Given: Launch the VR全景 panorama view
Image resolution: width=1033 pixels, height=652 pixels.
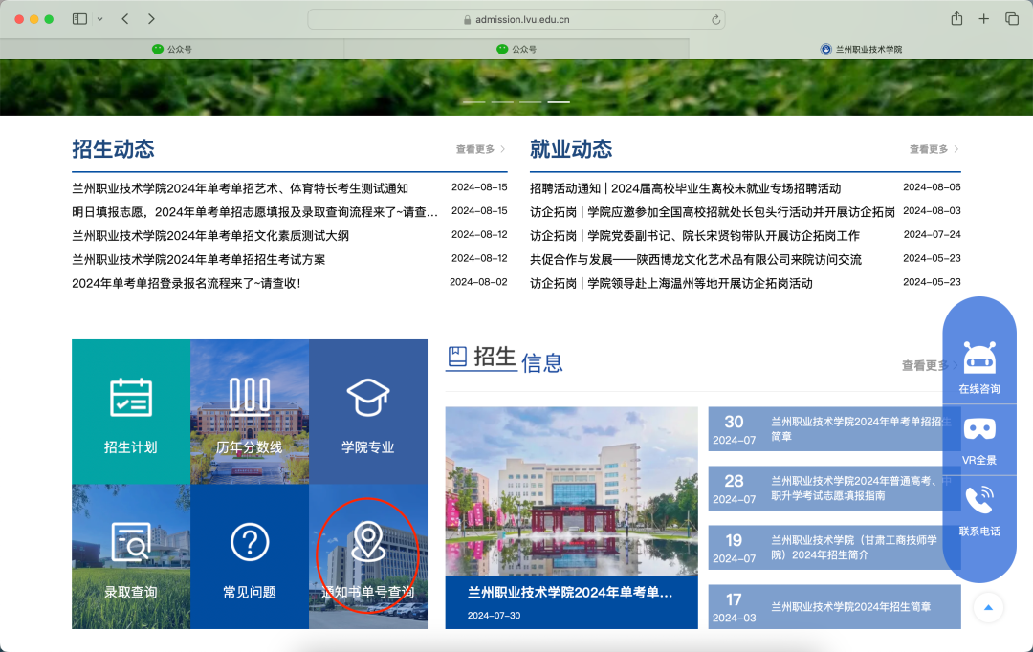Looking at the screenshot, I should coord(979,438).
